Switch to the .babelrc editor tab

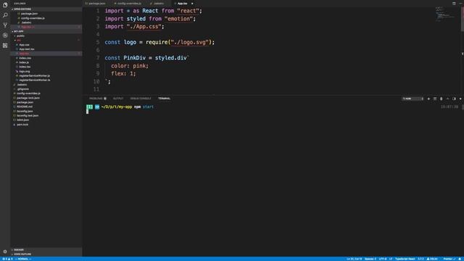[159, 4]
